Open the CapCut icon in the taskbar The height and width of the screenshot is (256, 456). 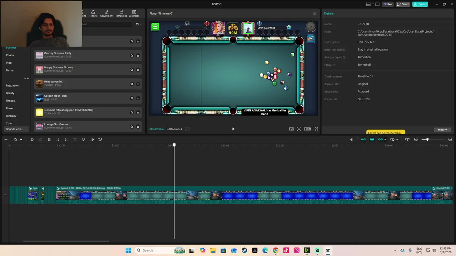pyautogui.click(x=328, y=250)
